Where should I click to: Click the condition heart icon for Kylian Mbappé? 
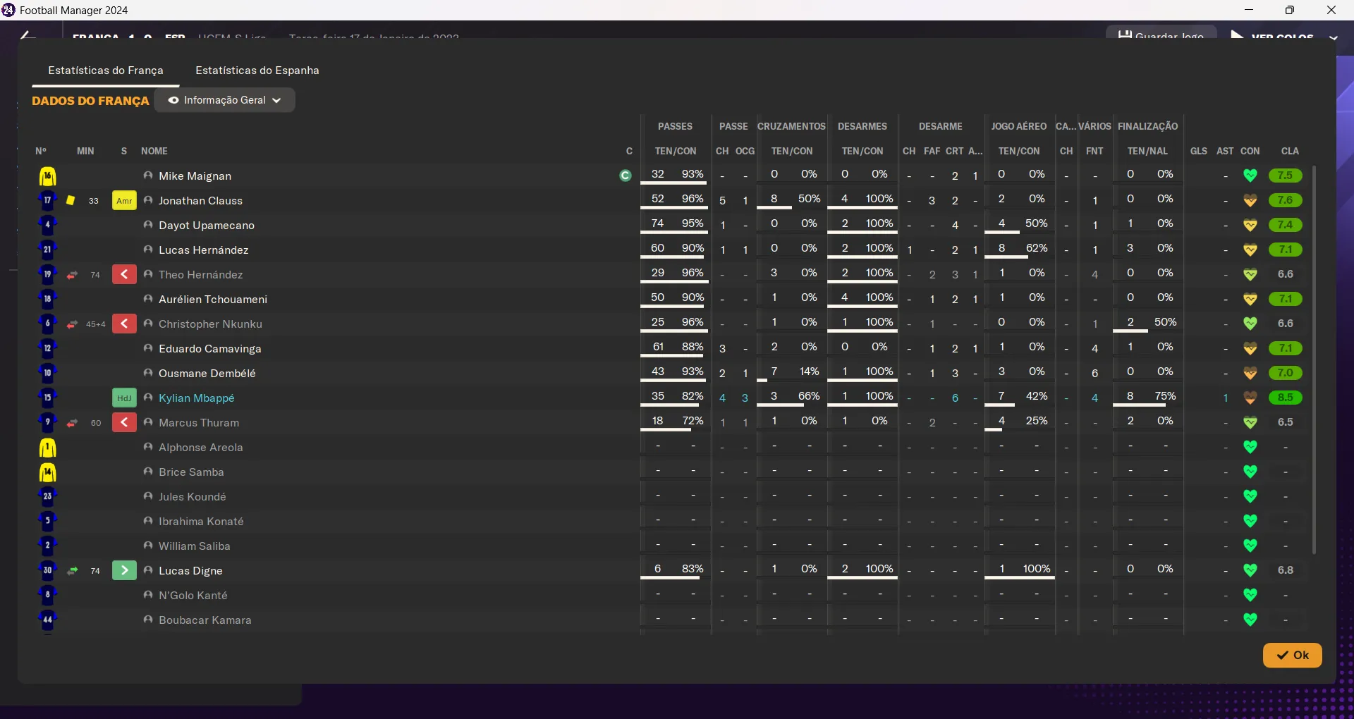1250,398
